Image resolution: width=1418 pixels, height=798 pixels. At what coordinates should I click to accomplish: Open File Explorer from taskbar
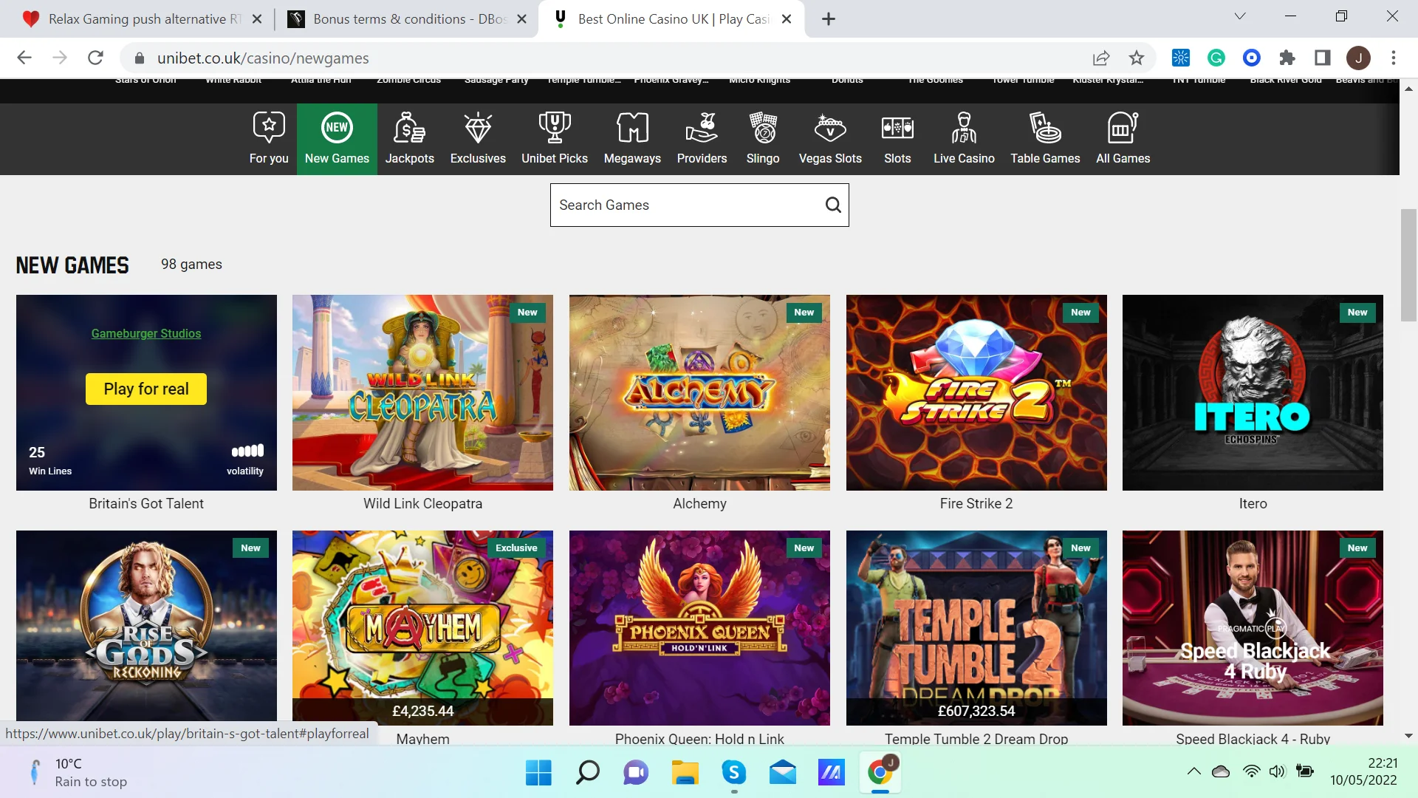tap(685, 773)
